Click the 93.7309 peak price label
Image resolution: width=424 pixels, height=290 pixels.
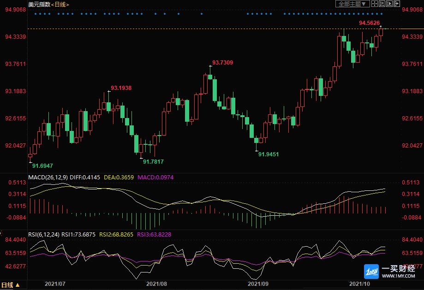pos(222,62)
